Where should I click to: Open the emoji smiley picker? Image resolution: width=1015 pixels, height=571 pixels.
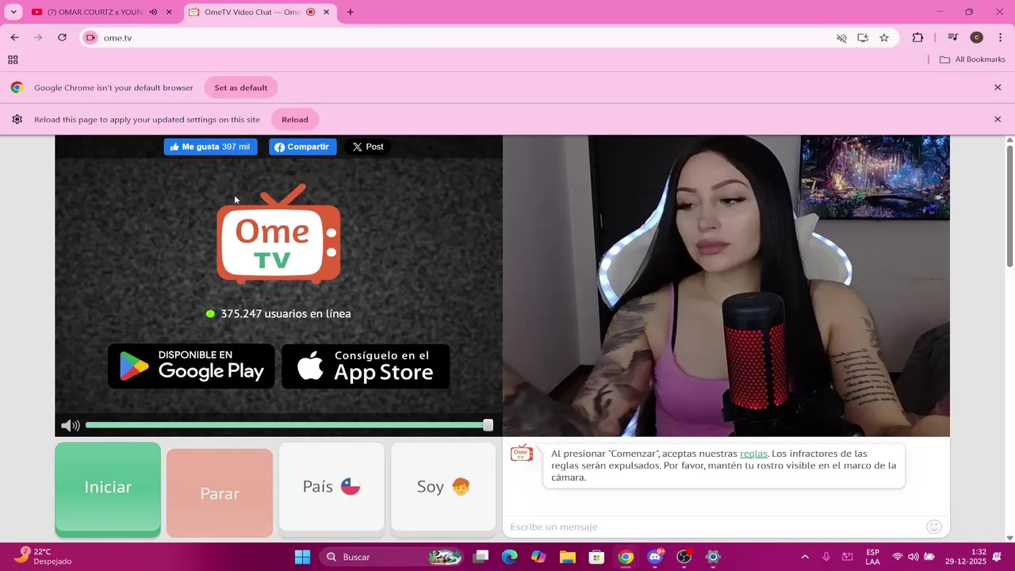[934, 527]
